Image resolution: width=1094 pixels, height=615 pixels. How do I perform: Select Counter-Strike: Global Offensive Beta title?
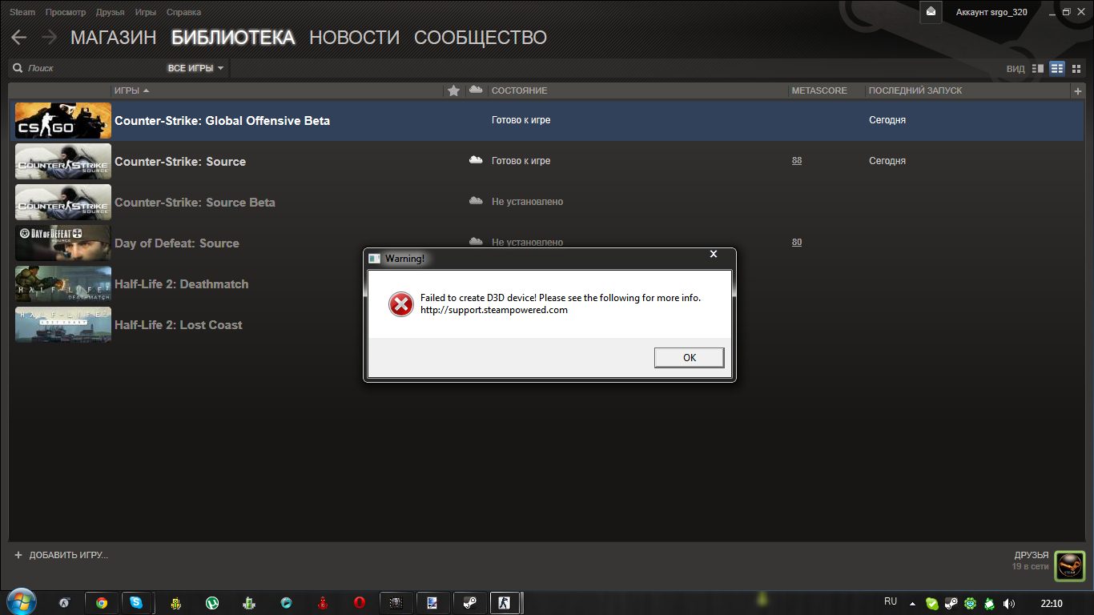(x=223, y=121)
